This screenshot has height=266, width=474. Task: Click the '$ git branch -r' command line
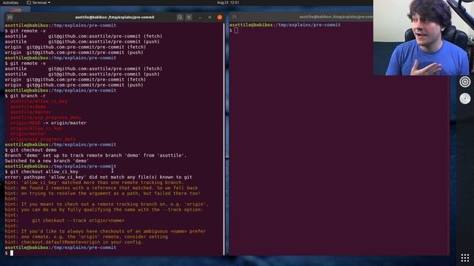point(25,96)
